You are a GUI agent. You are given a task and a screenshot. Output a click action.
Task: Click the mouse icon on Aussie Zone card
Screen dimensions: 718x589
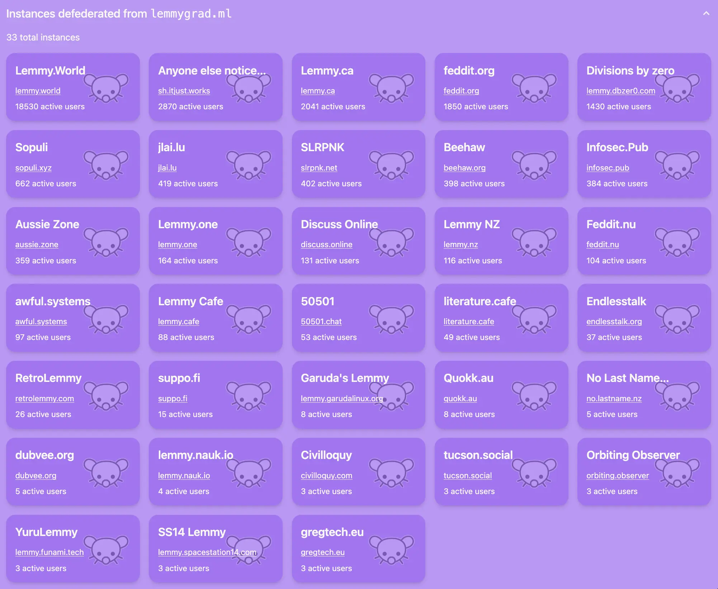tap(106, 242)
